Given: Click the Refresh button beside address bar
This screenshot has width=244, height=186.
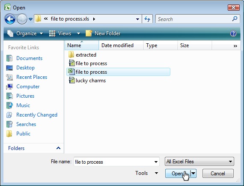Looking at the screenshot, I should point(147,19).
